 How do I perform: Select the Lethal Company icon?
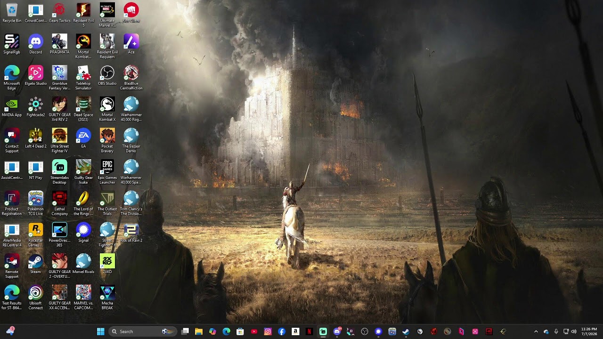pos(59,203)
